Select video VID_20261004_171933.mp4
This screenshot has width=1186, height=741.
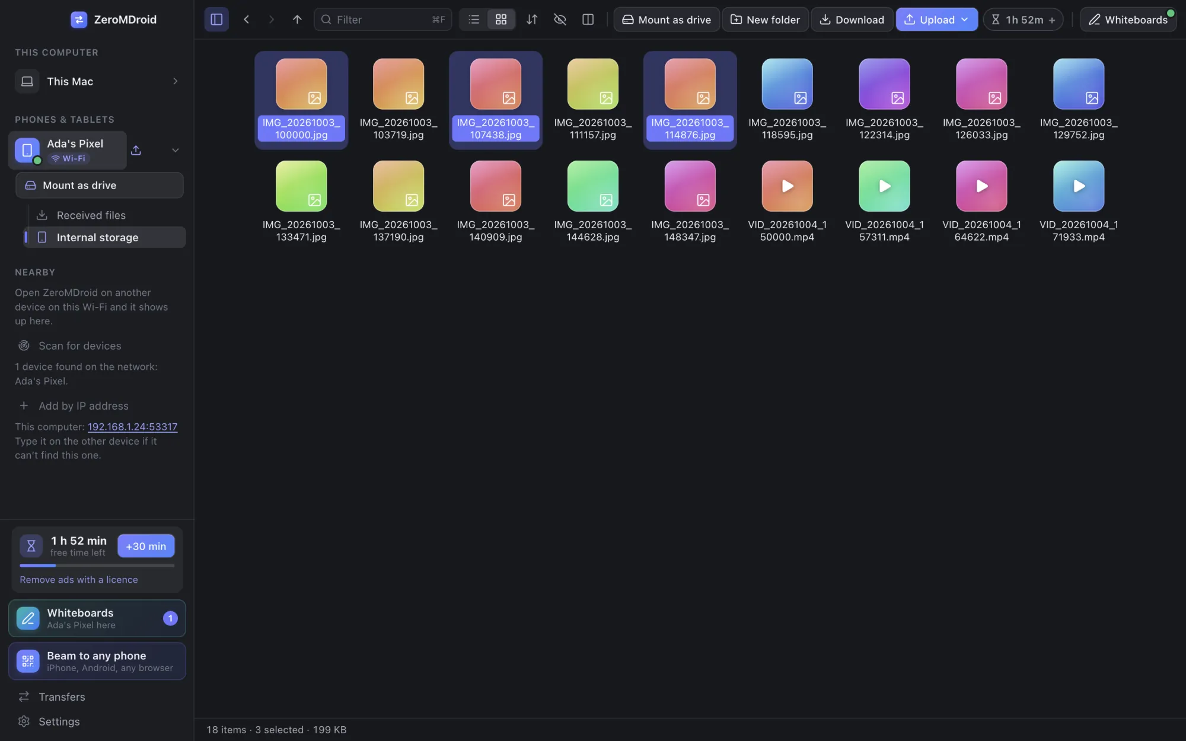click(1079, 186)
